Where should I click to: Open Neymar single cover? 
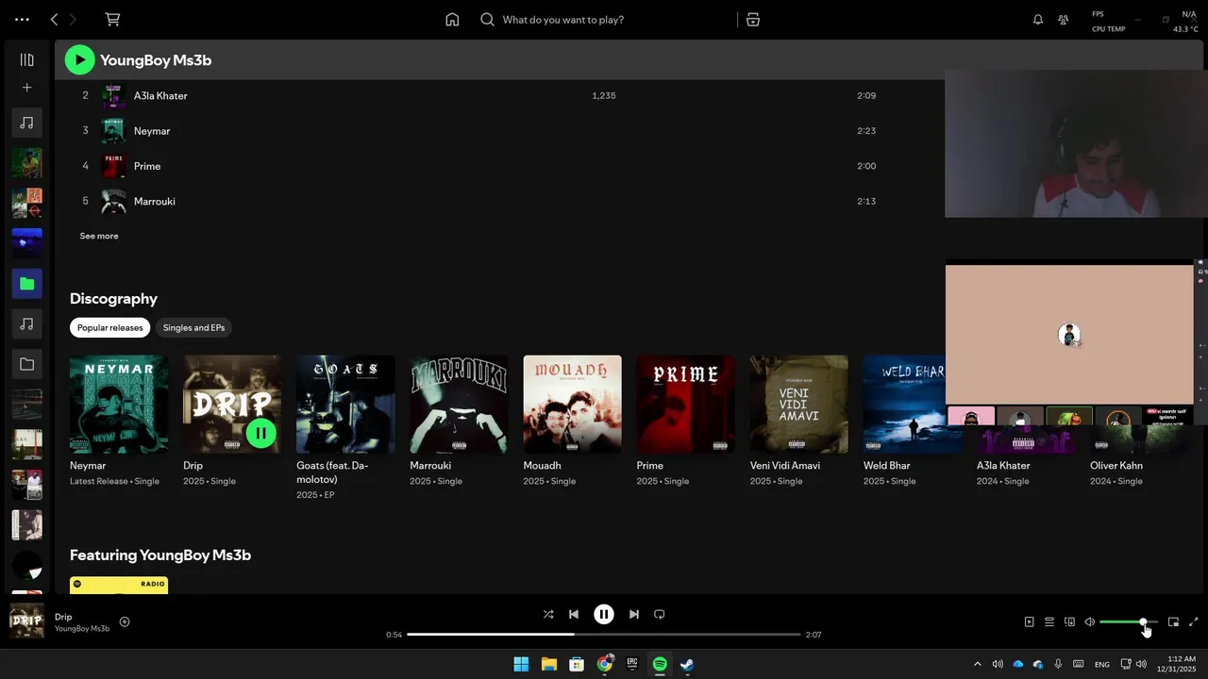coord(119,404)
